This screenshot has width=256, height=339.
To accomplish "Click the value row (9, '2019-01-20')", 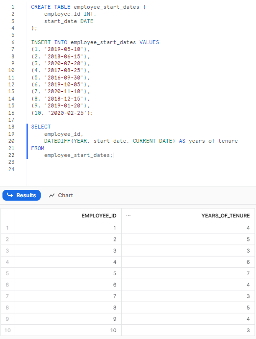I will pos(60,105).
